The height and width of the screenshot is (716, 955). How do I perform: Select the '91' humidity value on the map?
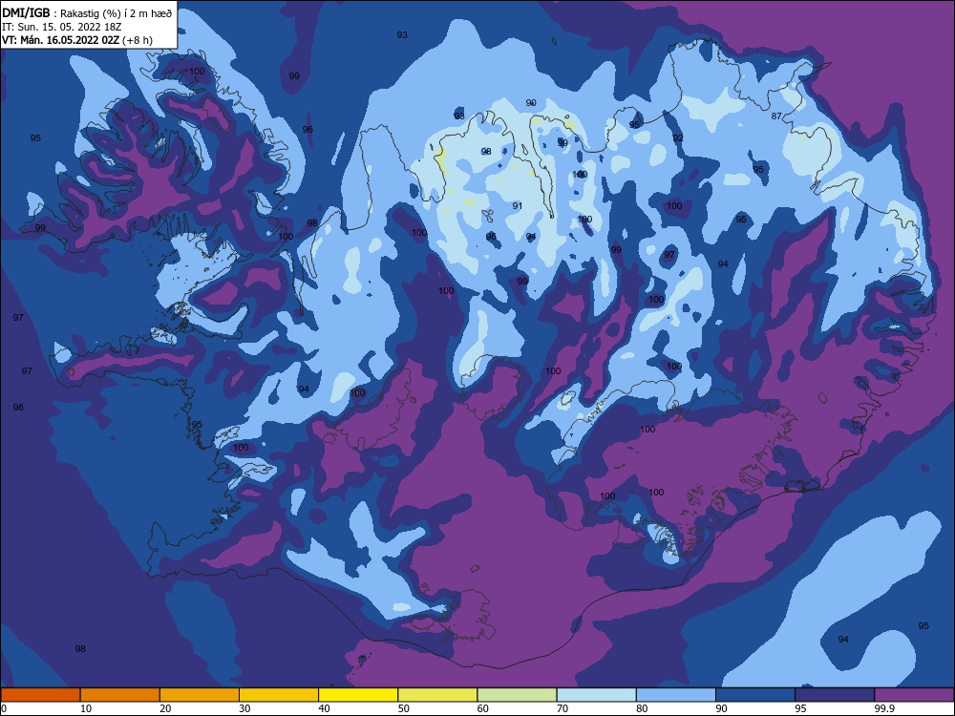tap(517, 206)
